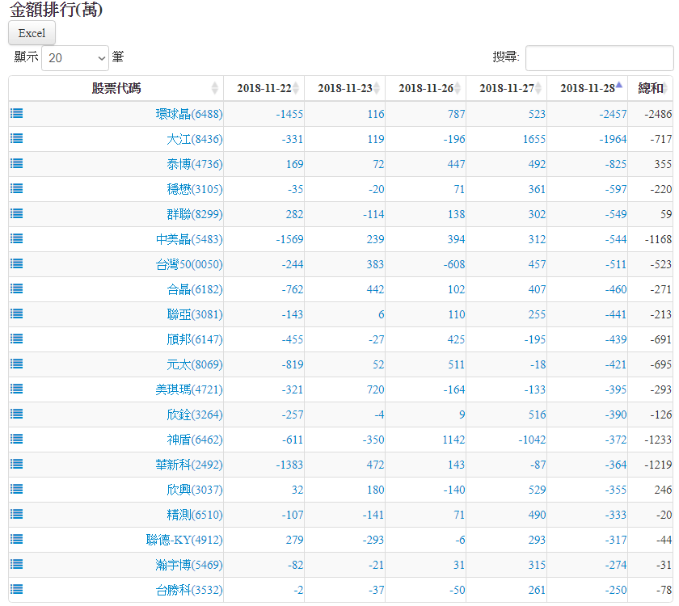Click list icon beside 元太(8069) row
Image resolution: width=679 pixels, height=606 pixels.
pos(16,364)
